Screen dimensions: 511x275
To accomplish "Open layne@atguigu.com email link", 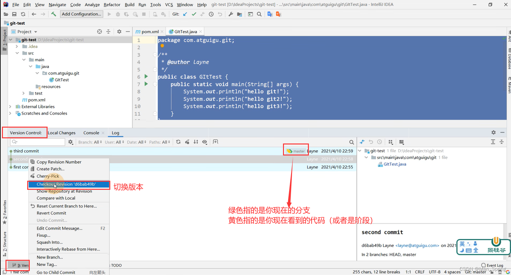I will tap(417, 246).
